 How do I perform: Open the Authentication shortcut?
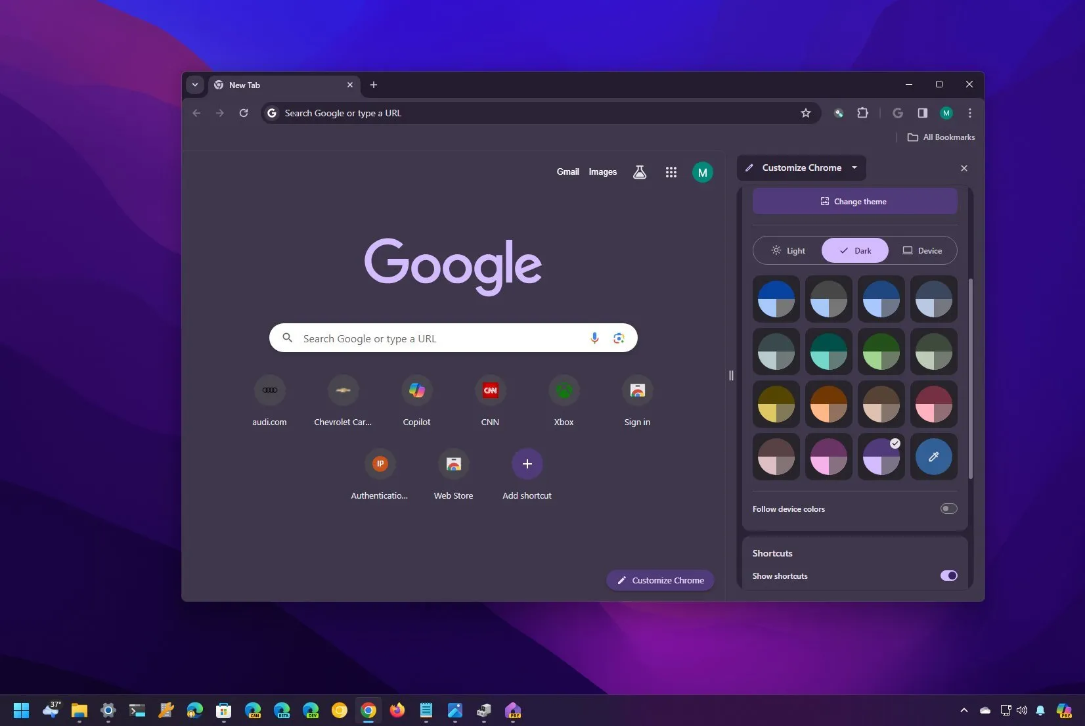point(380,474)
